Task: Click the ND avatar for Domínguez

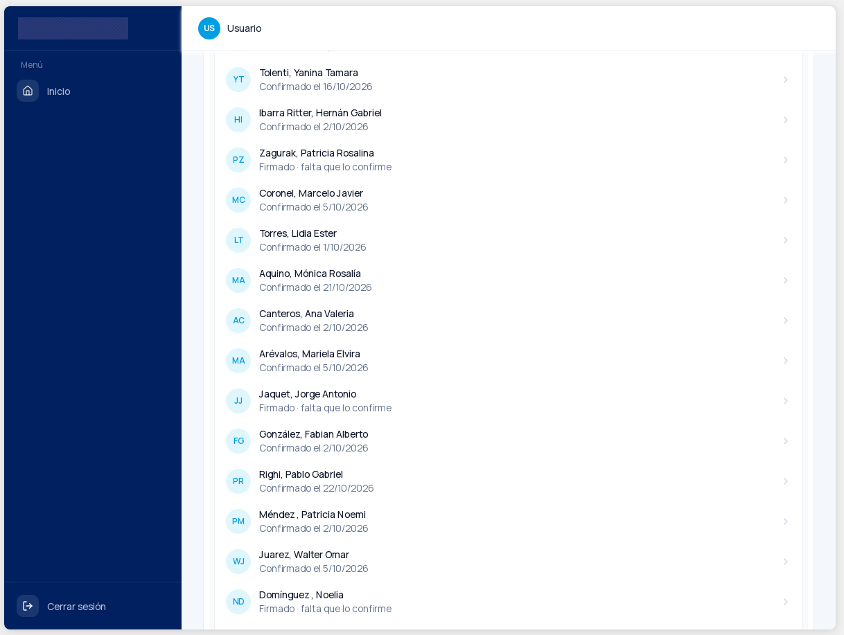Action: [x=238, y=602]
